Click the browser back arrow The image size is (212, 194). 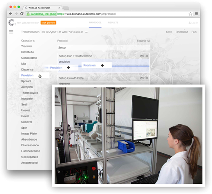tap(11, 14)
